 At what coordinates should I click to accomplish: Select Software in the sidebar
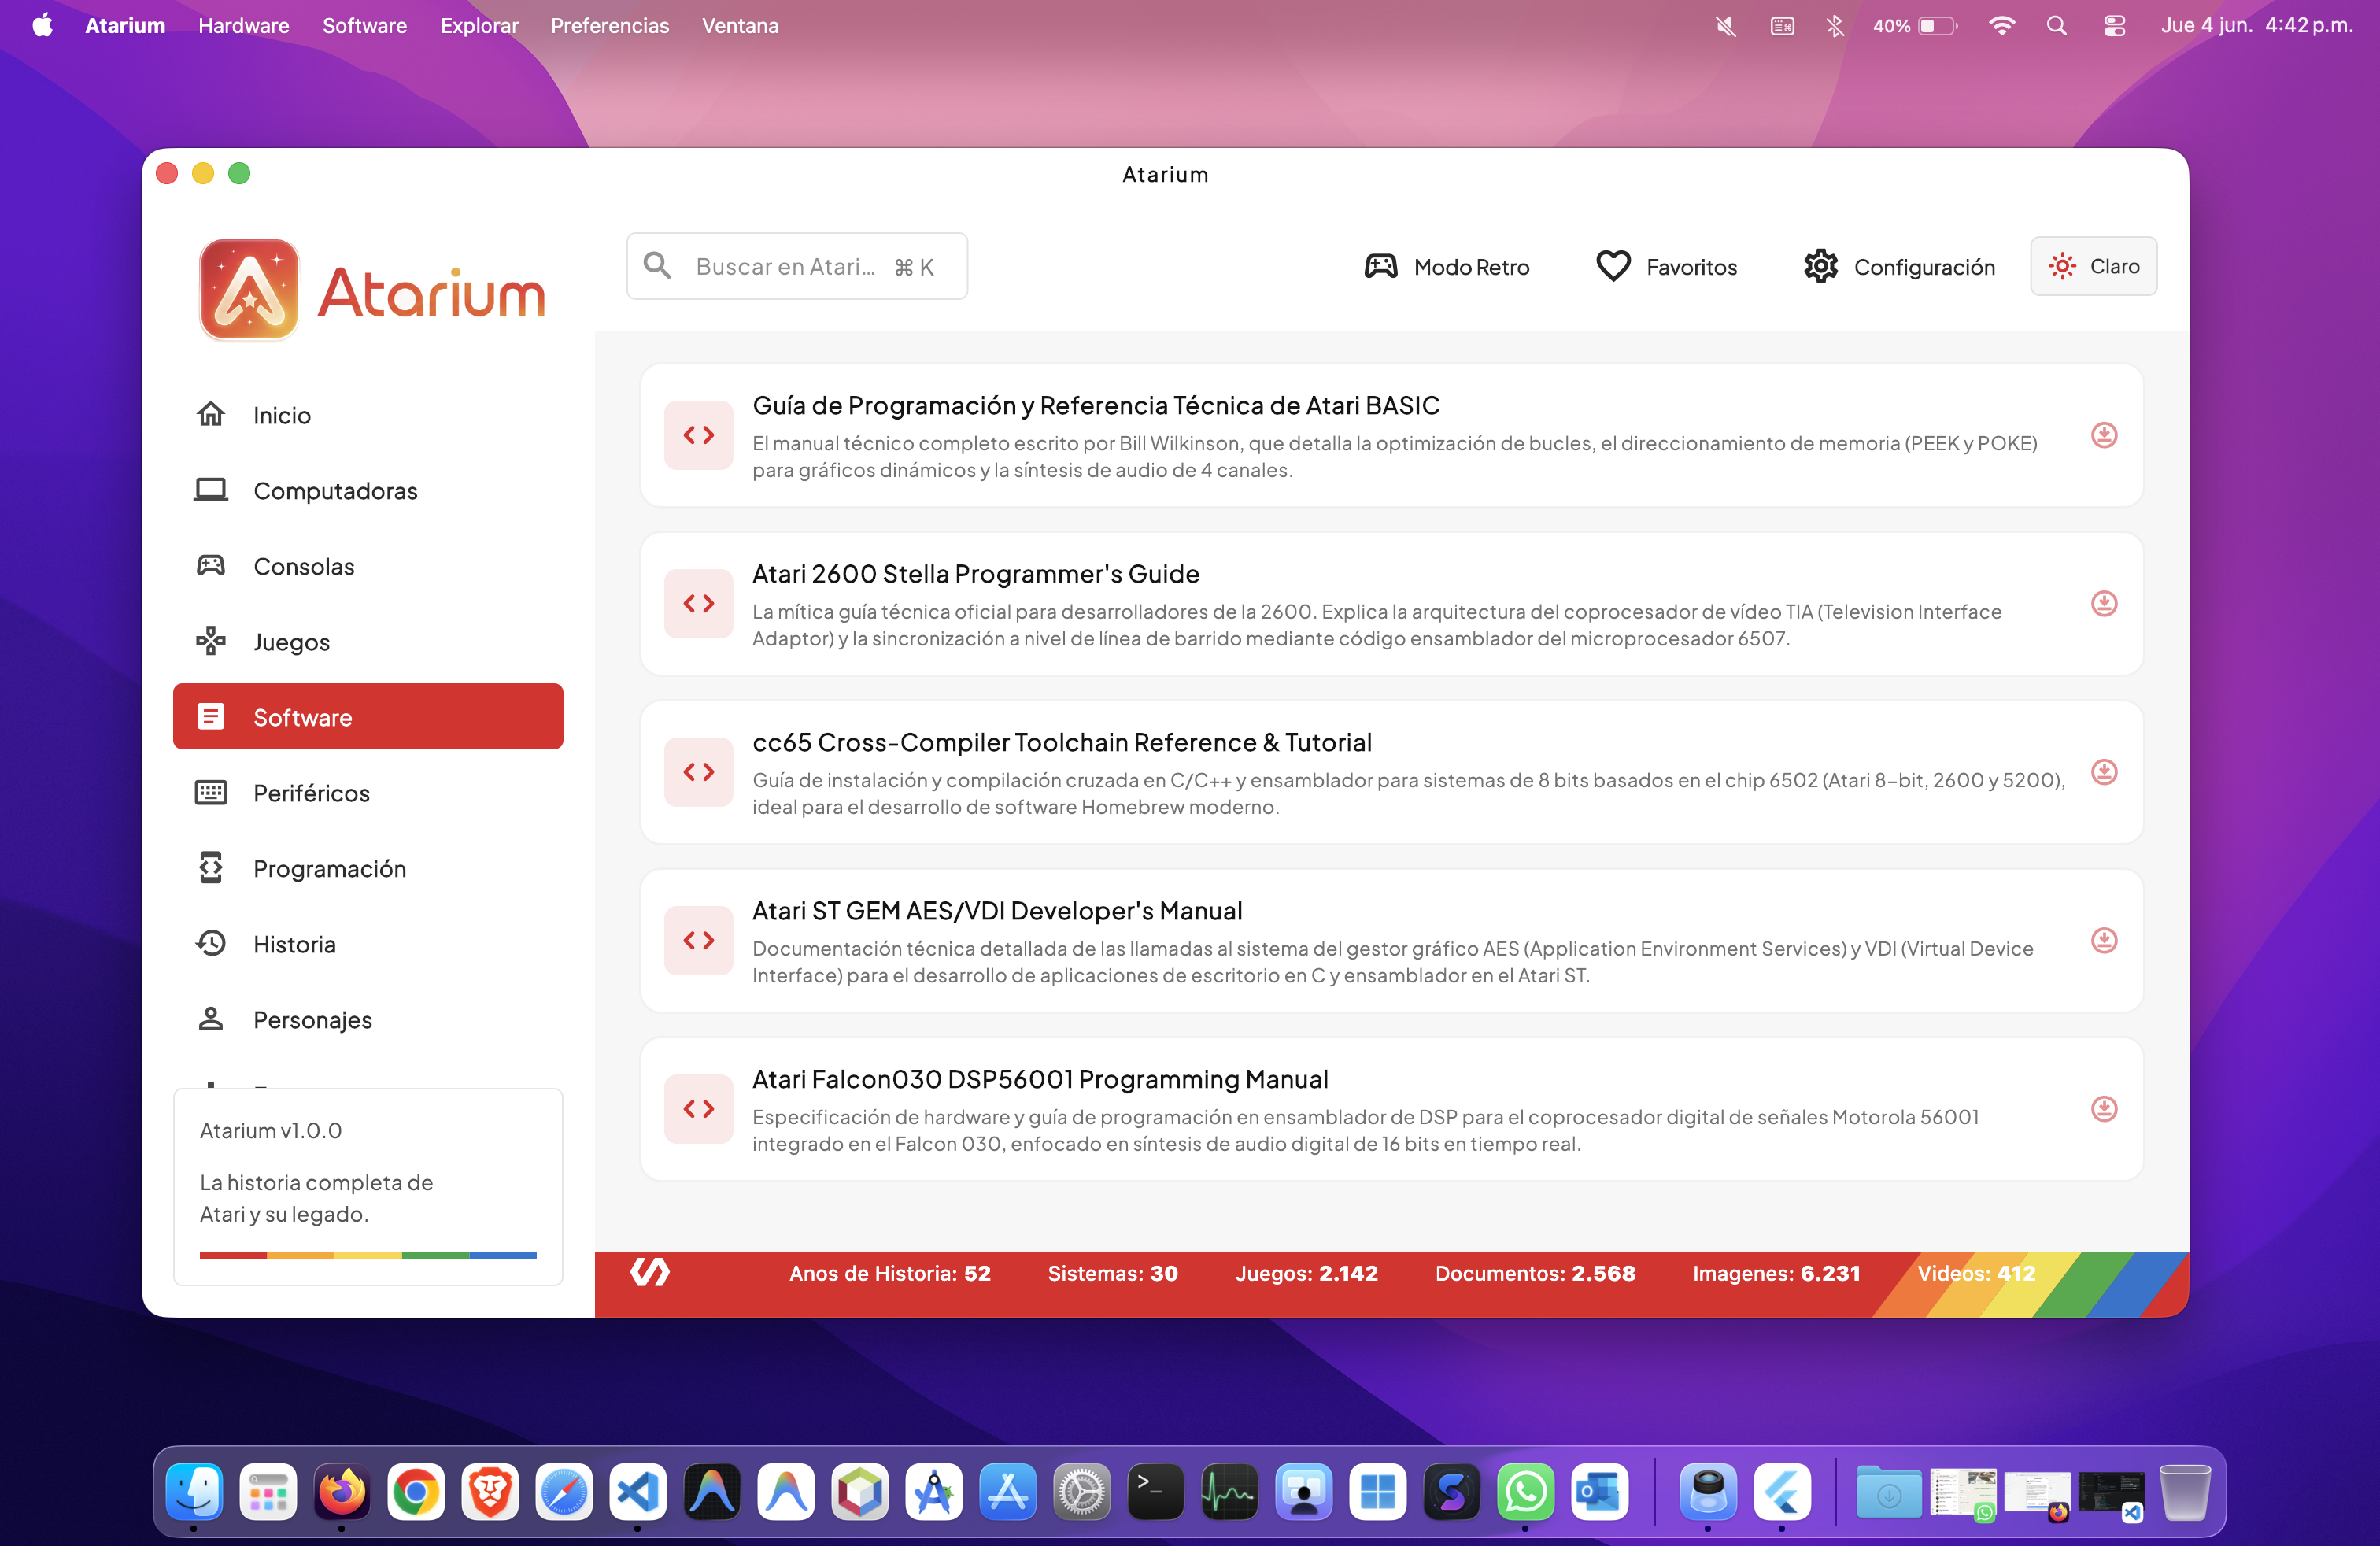(x=368, y=717)
